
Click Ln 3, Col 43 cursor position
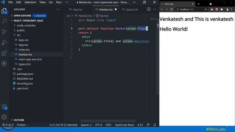[x=64, y=125]
